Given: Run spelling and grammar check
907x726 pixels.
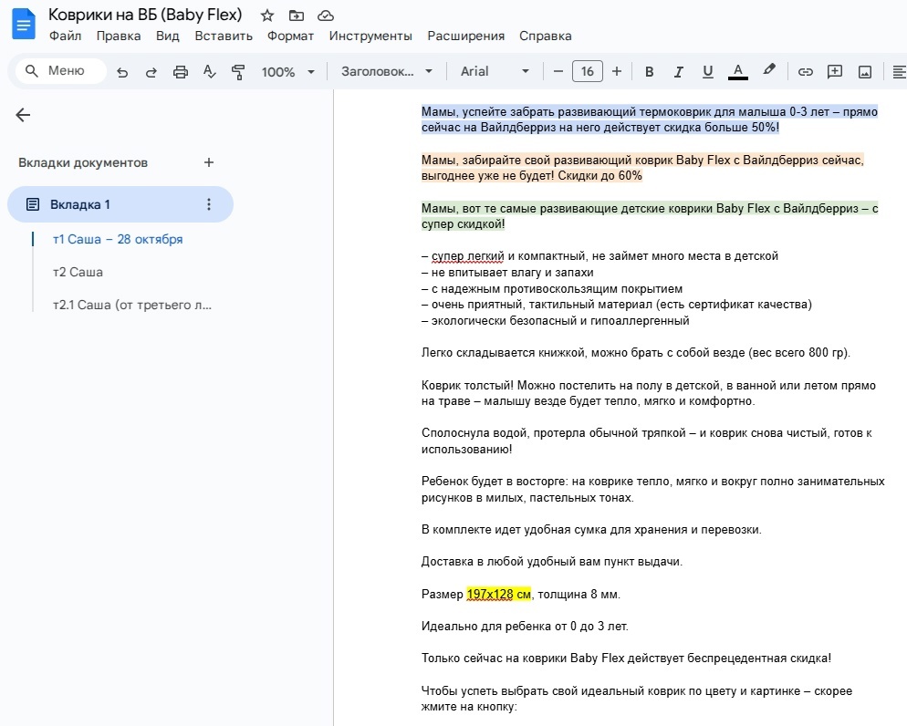Looking at the screenshot, I should 209,72.
